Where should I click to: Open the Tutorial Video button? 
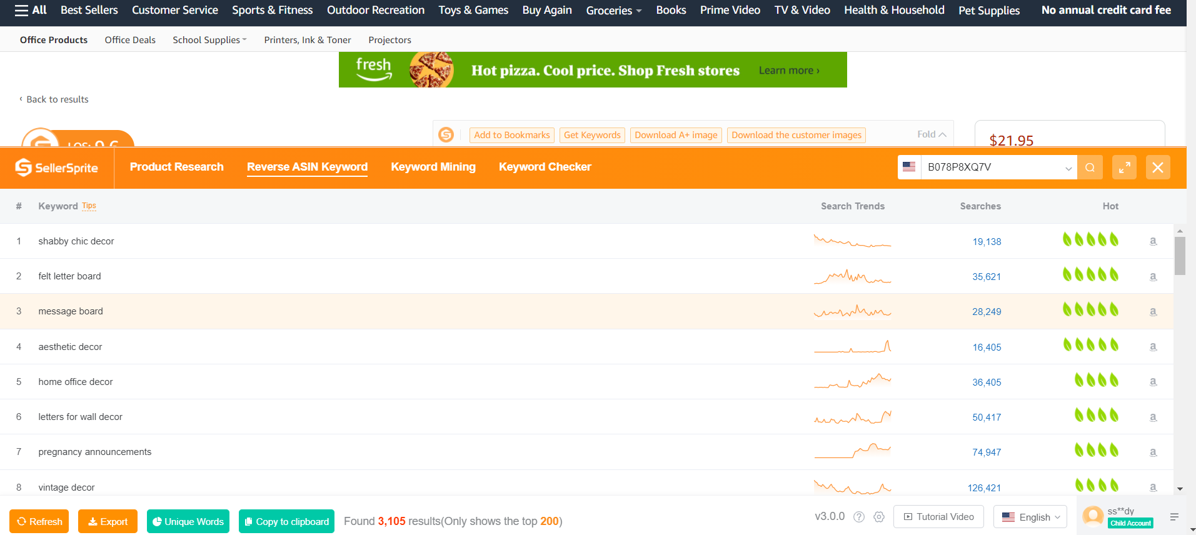938,517
